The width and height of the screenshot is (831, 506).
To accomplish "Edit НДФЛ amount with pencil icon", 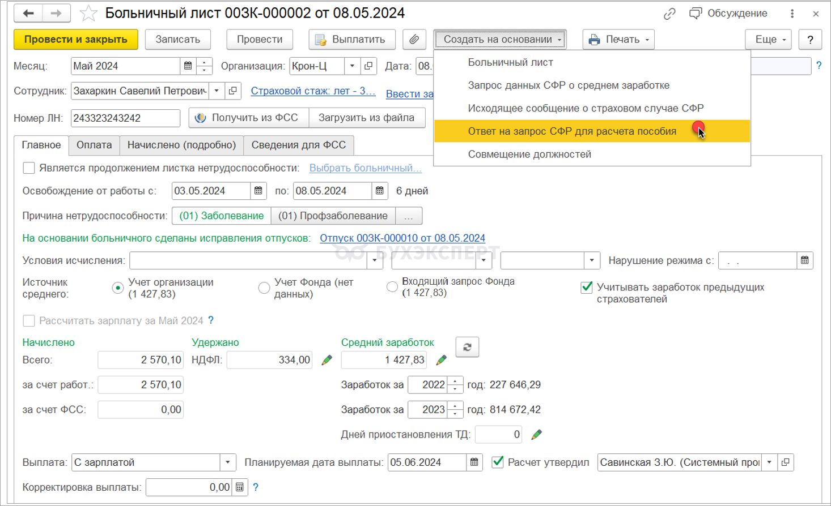I will [327, 360].
